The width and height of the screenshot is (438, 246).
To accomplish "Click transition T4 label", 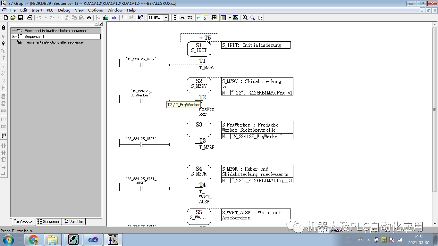I will (x=202, y=185).
